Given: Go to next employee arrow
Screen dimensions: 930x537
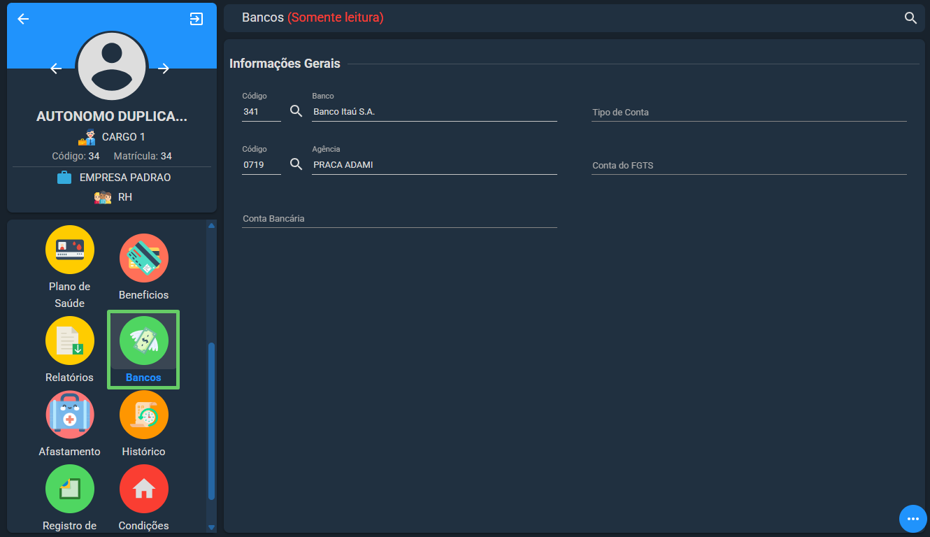Looking at the screenshot, I should click(164, 69).
